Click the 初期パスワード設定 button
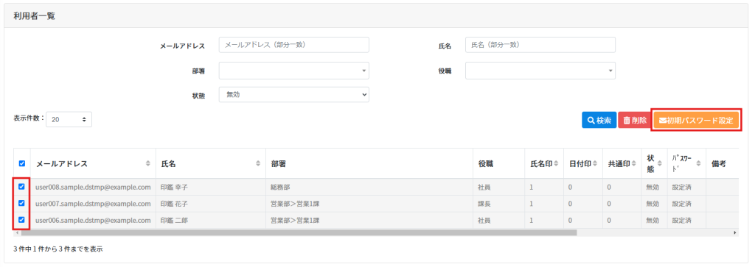755x267 pixels. (696, 120)
